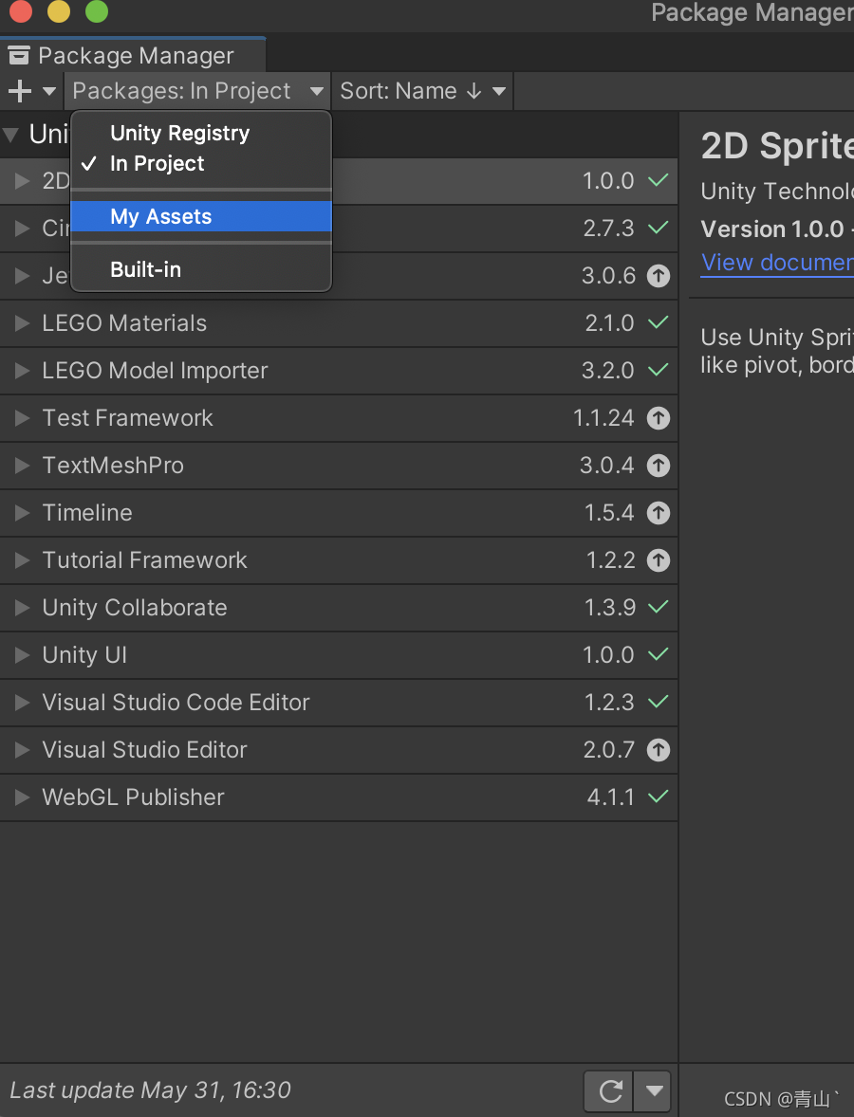The width and height of the screenshot is (854, 1117).
Task: Click update-available arrow icon for TextMeshPro
Action: 658,466
